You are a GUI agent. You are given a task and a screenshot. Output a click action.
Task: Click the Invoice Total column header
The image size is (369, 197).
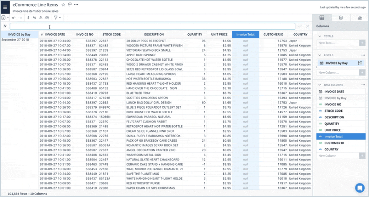click(245, 34)
